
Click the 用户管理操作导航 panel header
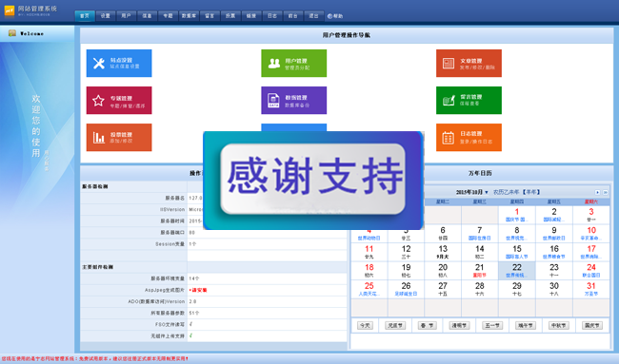[x=347, y=35]
